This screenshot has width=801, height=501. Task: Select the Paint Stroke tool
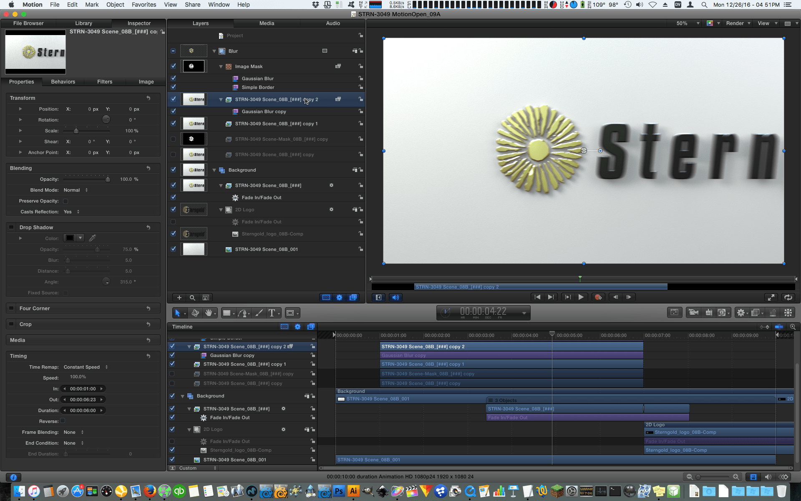(x=259, y=313)
